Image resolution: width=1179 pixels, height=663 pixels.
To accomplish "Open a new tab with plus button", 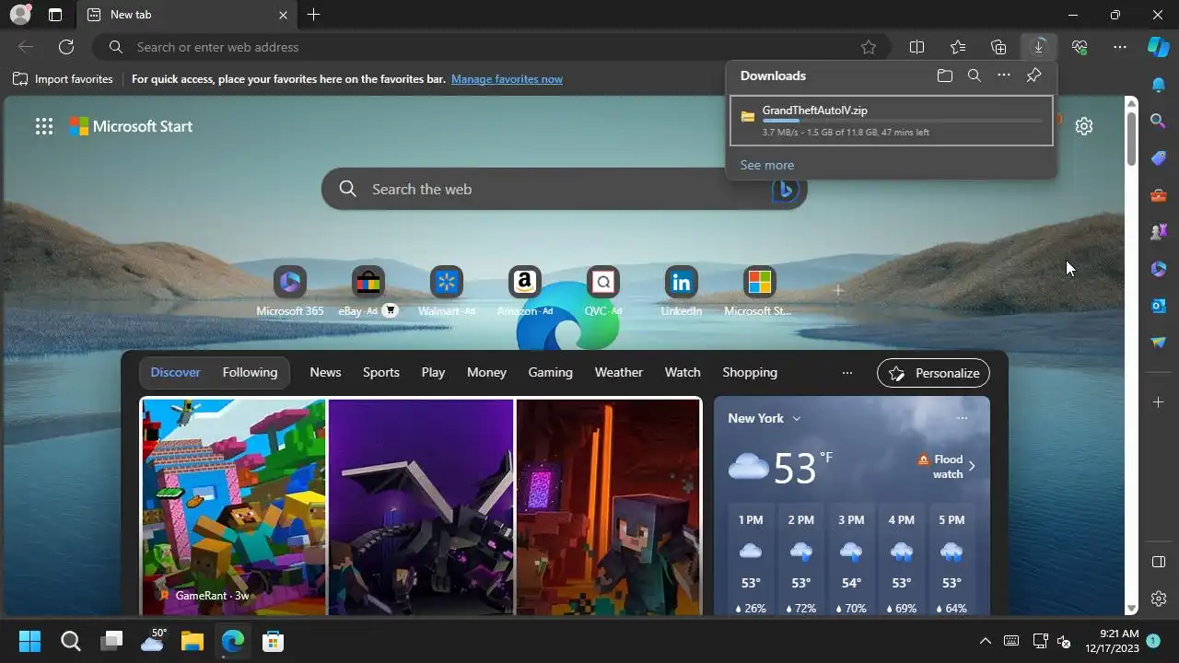I will [313, 15].
